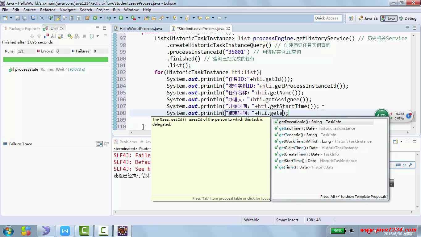The height and width of the screenshot is (237, 421).
Task: Select the processState test result row
Action: pyautogui.click(x=47, y=69)
